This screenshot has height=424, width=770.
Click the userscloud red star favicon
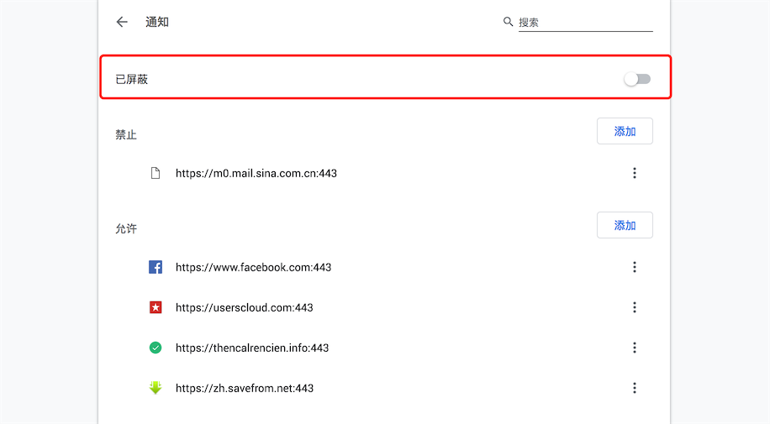(156, 307)
